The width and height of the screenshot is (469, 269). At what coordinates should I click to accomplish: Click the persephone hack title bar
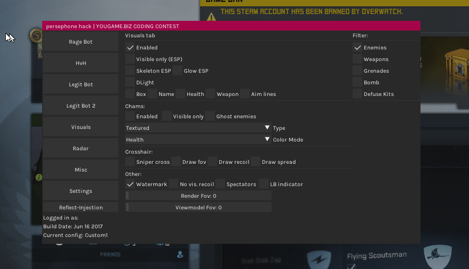point(231,26)
